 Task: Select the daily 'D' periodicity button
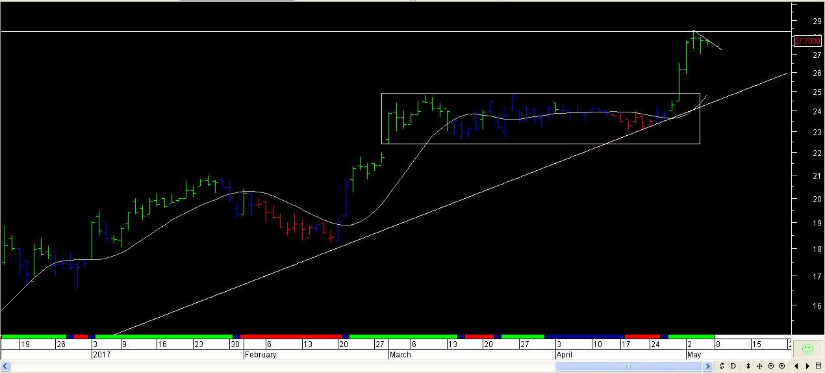tap(733, 366)
